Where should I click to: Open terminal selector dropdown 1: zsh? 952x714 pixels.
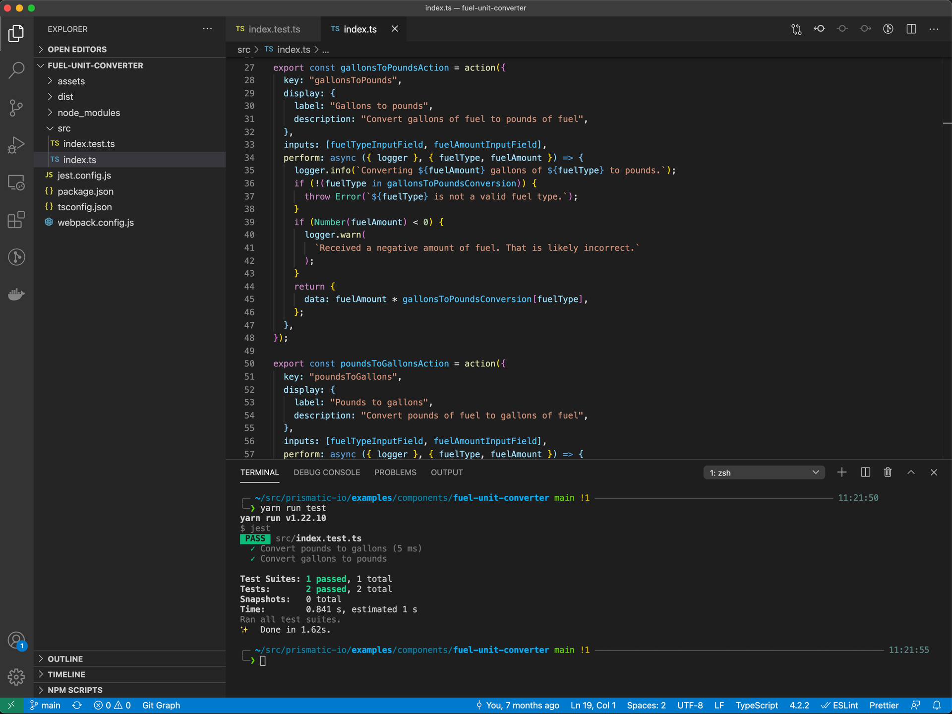tap(764, 473)
